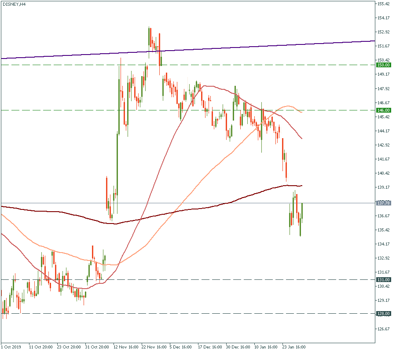Click the 1 Oct 2019 date label
The height and width of the screenshot is (352, 396).
(12, 347)
